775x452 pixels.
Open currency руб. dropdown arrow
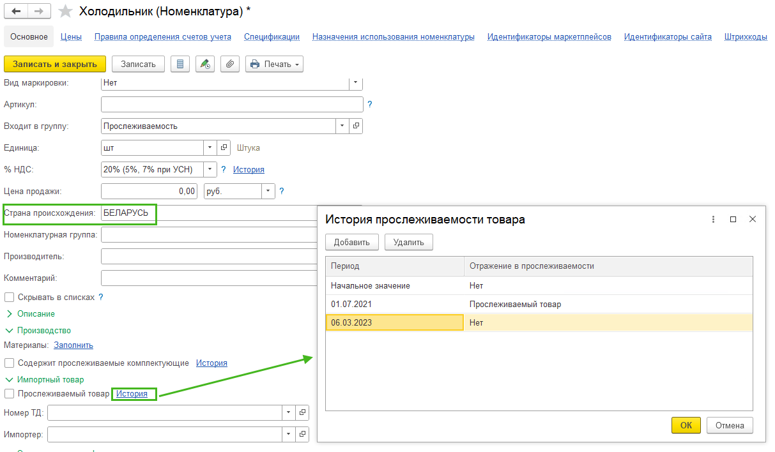268,191
